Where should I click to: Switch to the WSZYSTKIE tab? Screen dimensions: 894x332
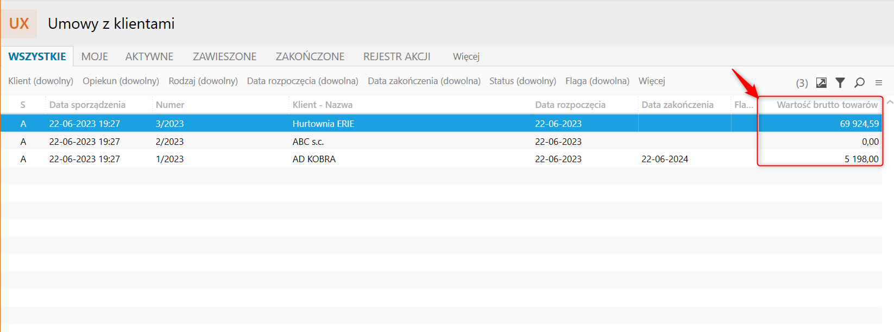click(x=37, y=56)
